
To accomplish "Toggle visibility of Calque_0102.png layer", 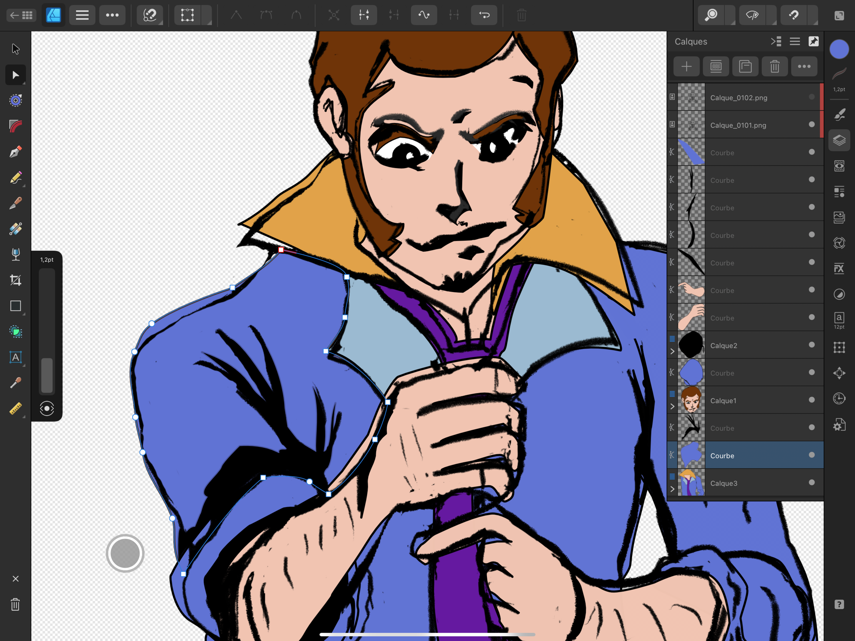I will point(811,97).
